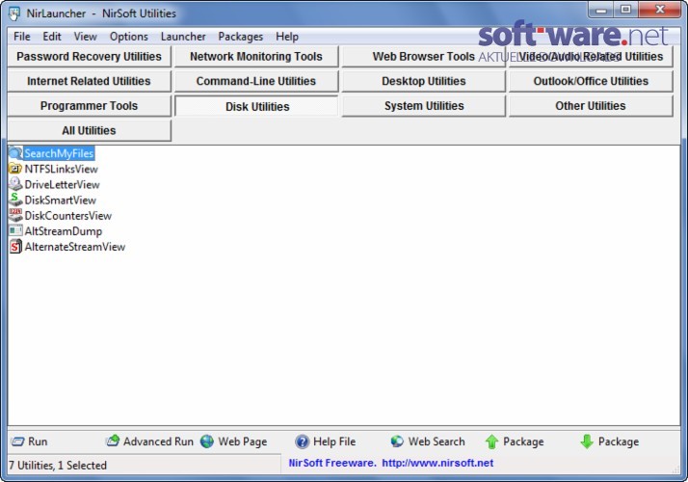Viewport: 688px width, 482px height.
Task: Click the AlternateStreamView icon
Action: [15, 246]
